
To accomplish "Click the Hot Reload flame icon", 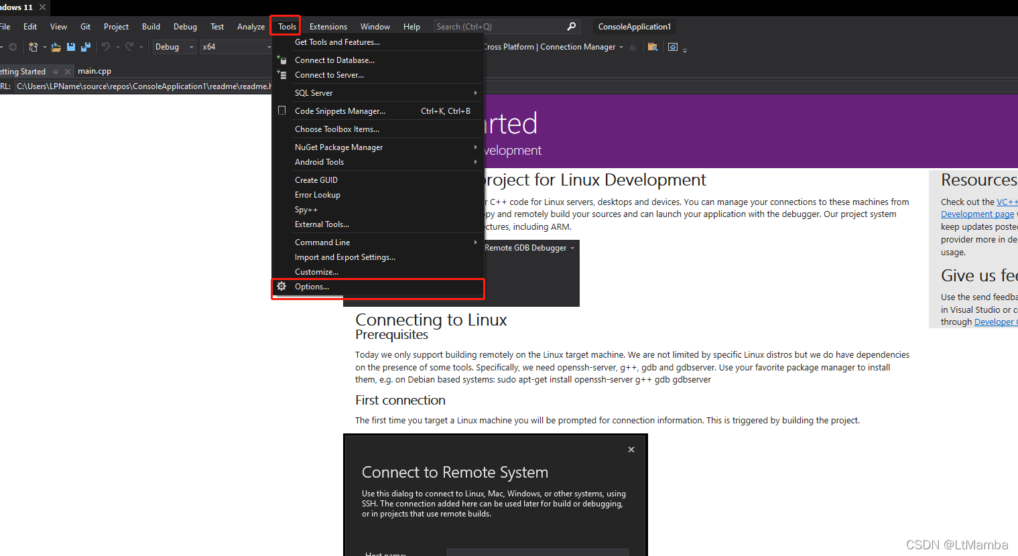I will [x=633, y=47].
